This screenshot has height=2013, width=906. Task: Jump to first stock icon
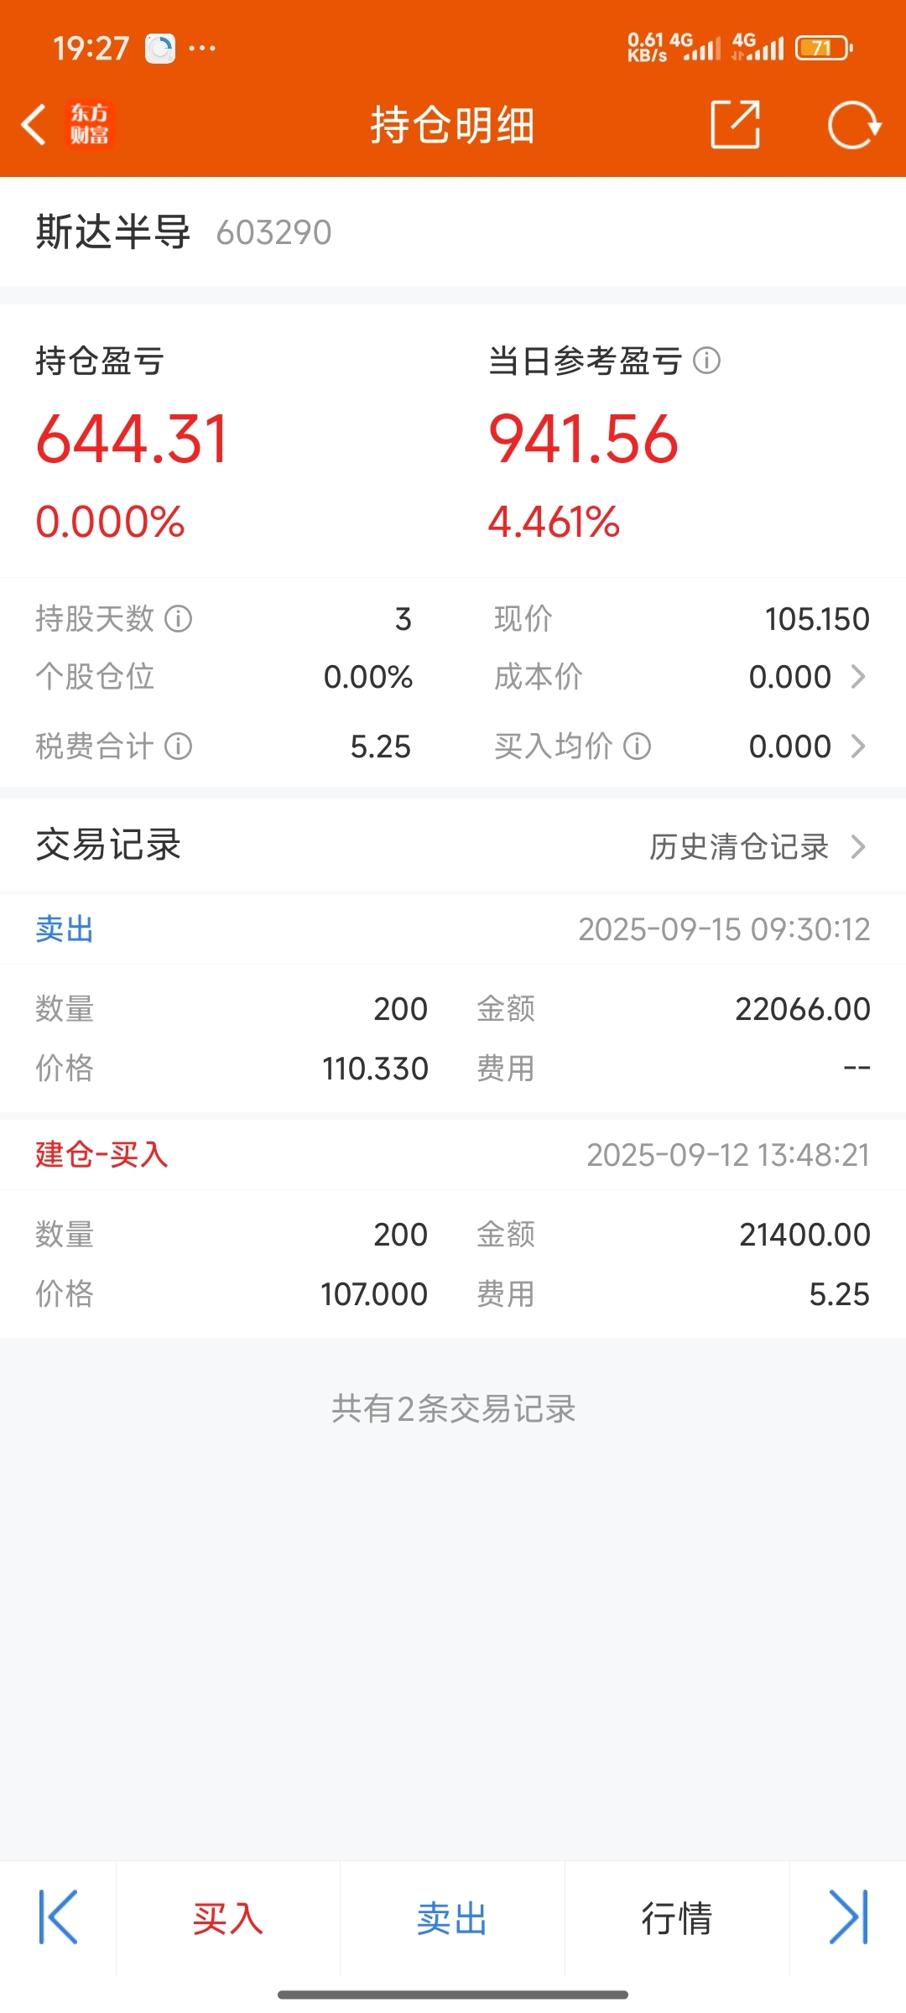click(58, 1917)
